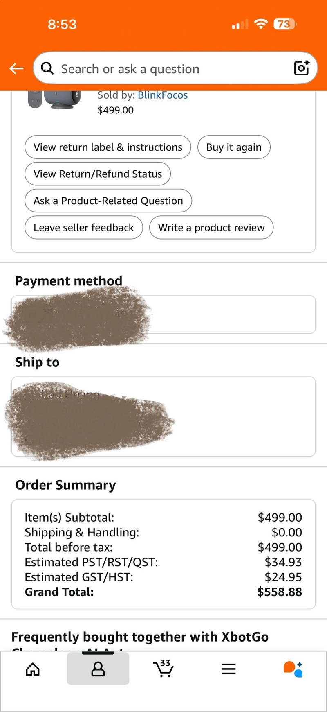
Task: Select Ask a Product-Related Question
Action: click(108, 201)
